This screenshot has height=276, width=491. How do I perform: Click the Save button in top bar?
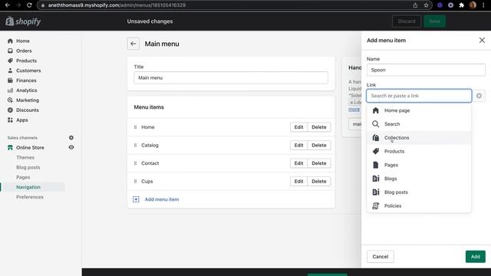[434, 21]
